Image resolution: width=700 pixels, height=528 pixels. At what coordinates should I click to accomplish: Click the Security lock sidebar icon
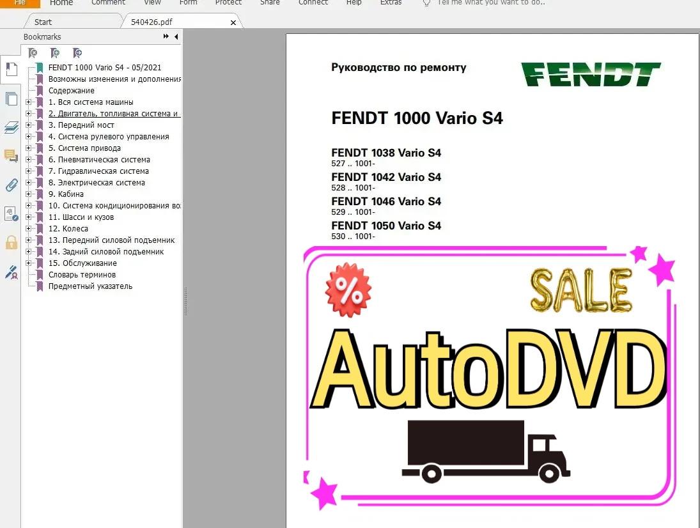point(11,243)
